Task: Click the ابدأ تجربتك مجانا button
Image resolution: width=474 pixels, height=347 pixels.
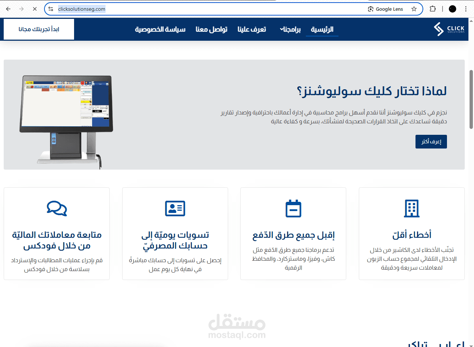Action: coord(39,29)
